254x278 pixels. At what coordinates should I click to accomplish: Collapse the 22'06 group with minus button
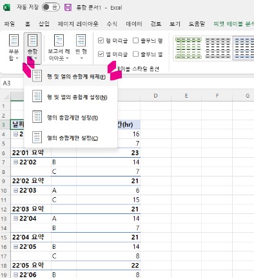[x=15, y=275]
